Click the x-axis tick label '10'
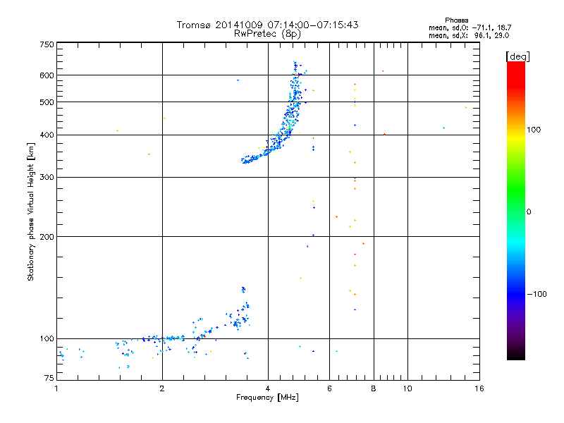The height and width of the screenshot is (423, 564). tap(407, 388)
